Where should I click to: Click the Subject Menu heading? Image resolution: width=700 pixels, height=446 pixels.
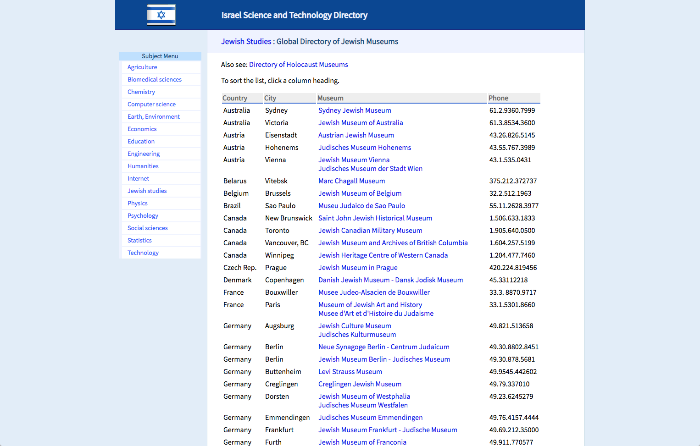[160, 56]
